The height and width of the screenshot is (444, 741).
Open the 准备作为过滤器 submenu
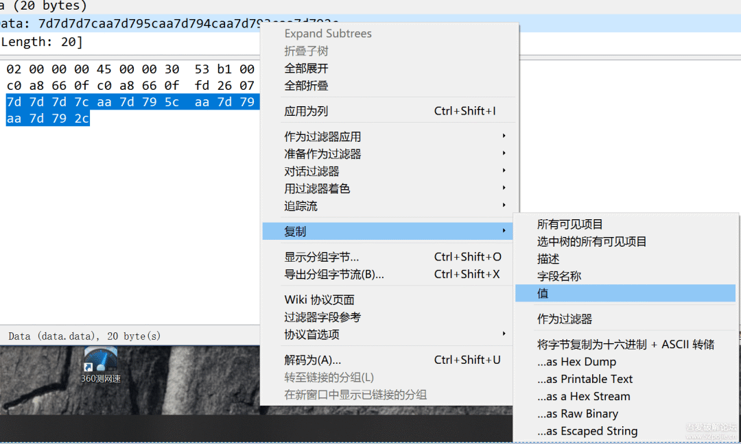coord(388,153)
